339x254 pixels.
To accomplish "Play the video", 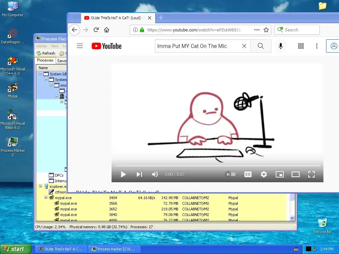I will click(123, 174).
